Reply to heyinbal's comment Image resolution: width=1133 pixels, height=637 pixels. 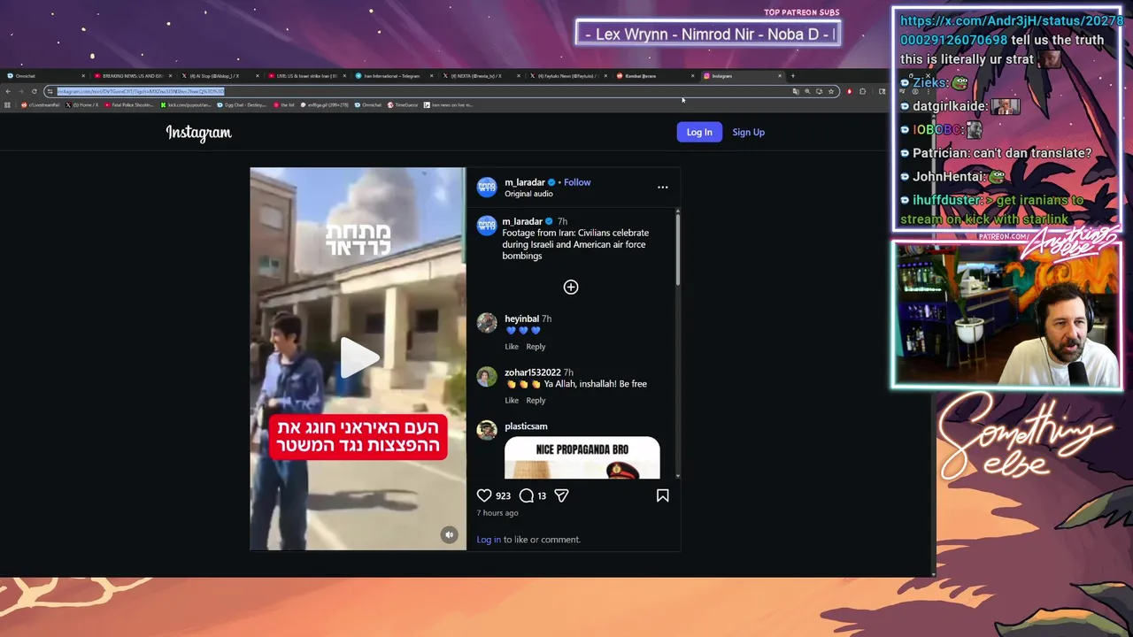pyautogui.click(x=536, y=347)
